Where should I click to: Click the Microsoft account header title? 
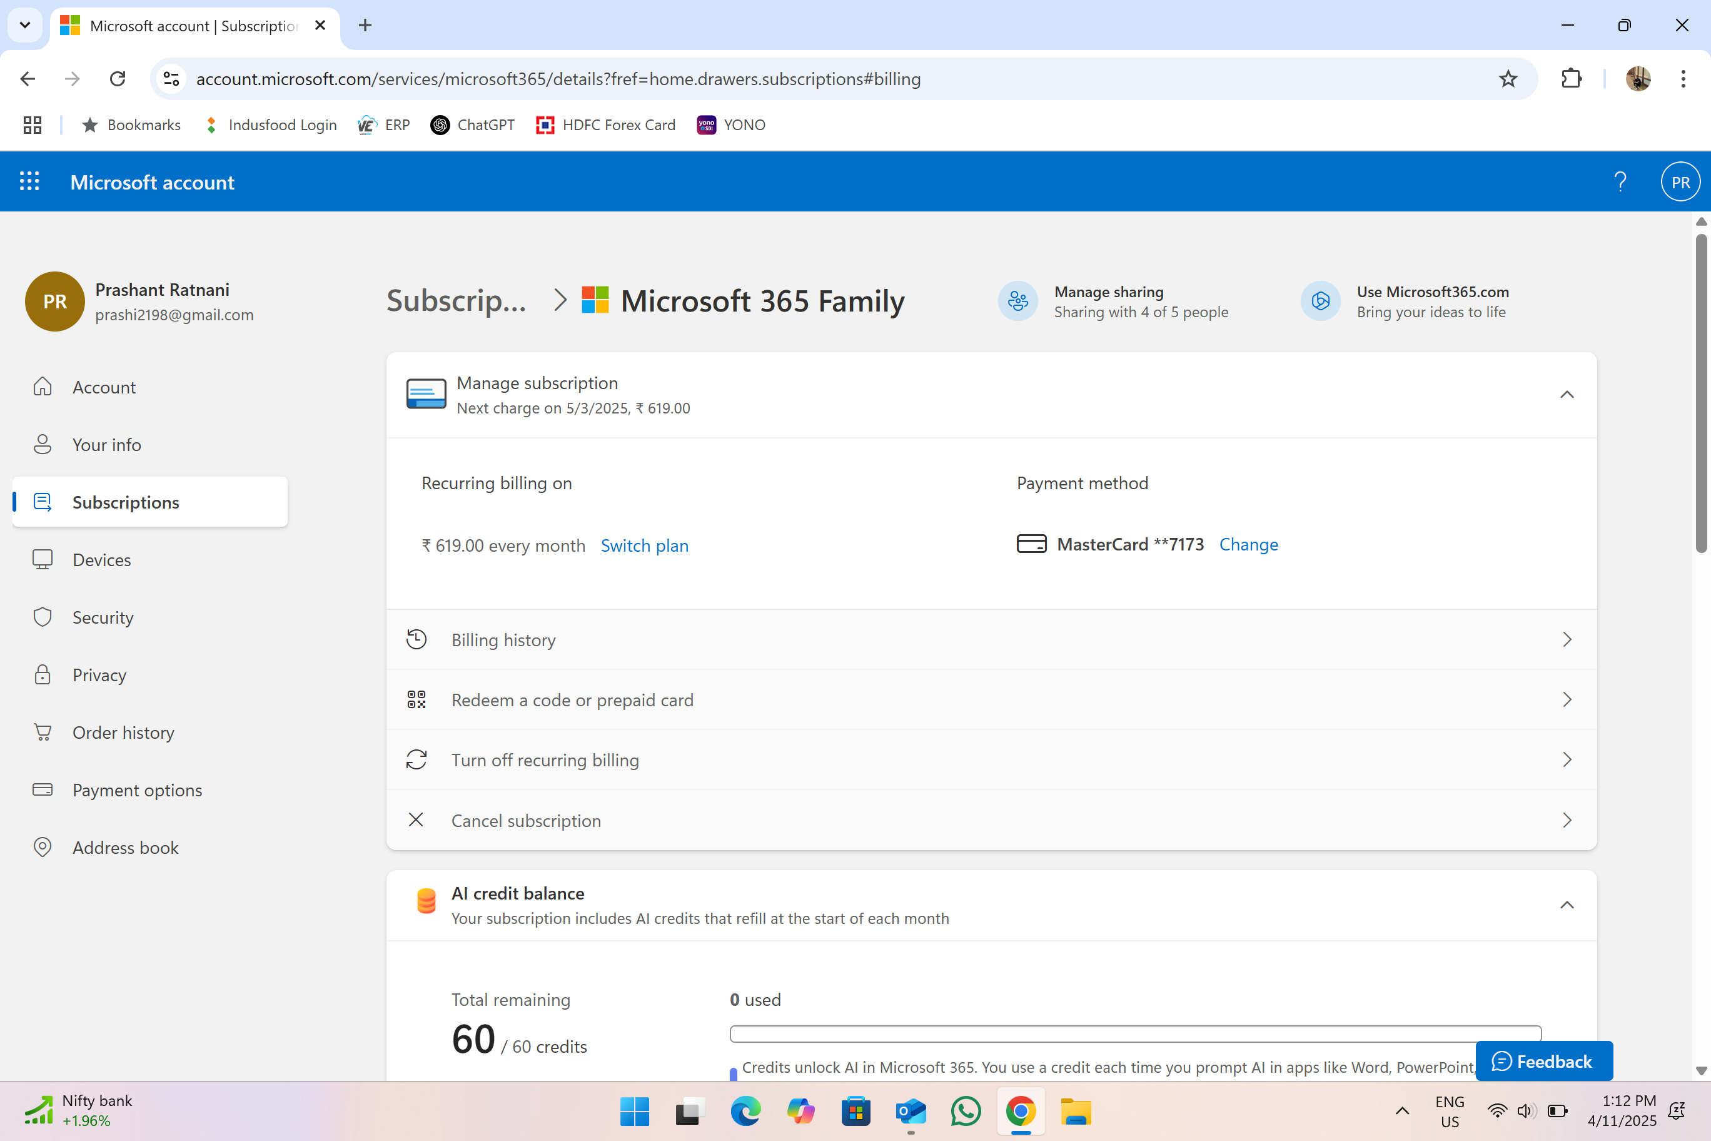pyautogui.click(x=152, y=182)
